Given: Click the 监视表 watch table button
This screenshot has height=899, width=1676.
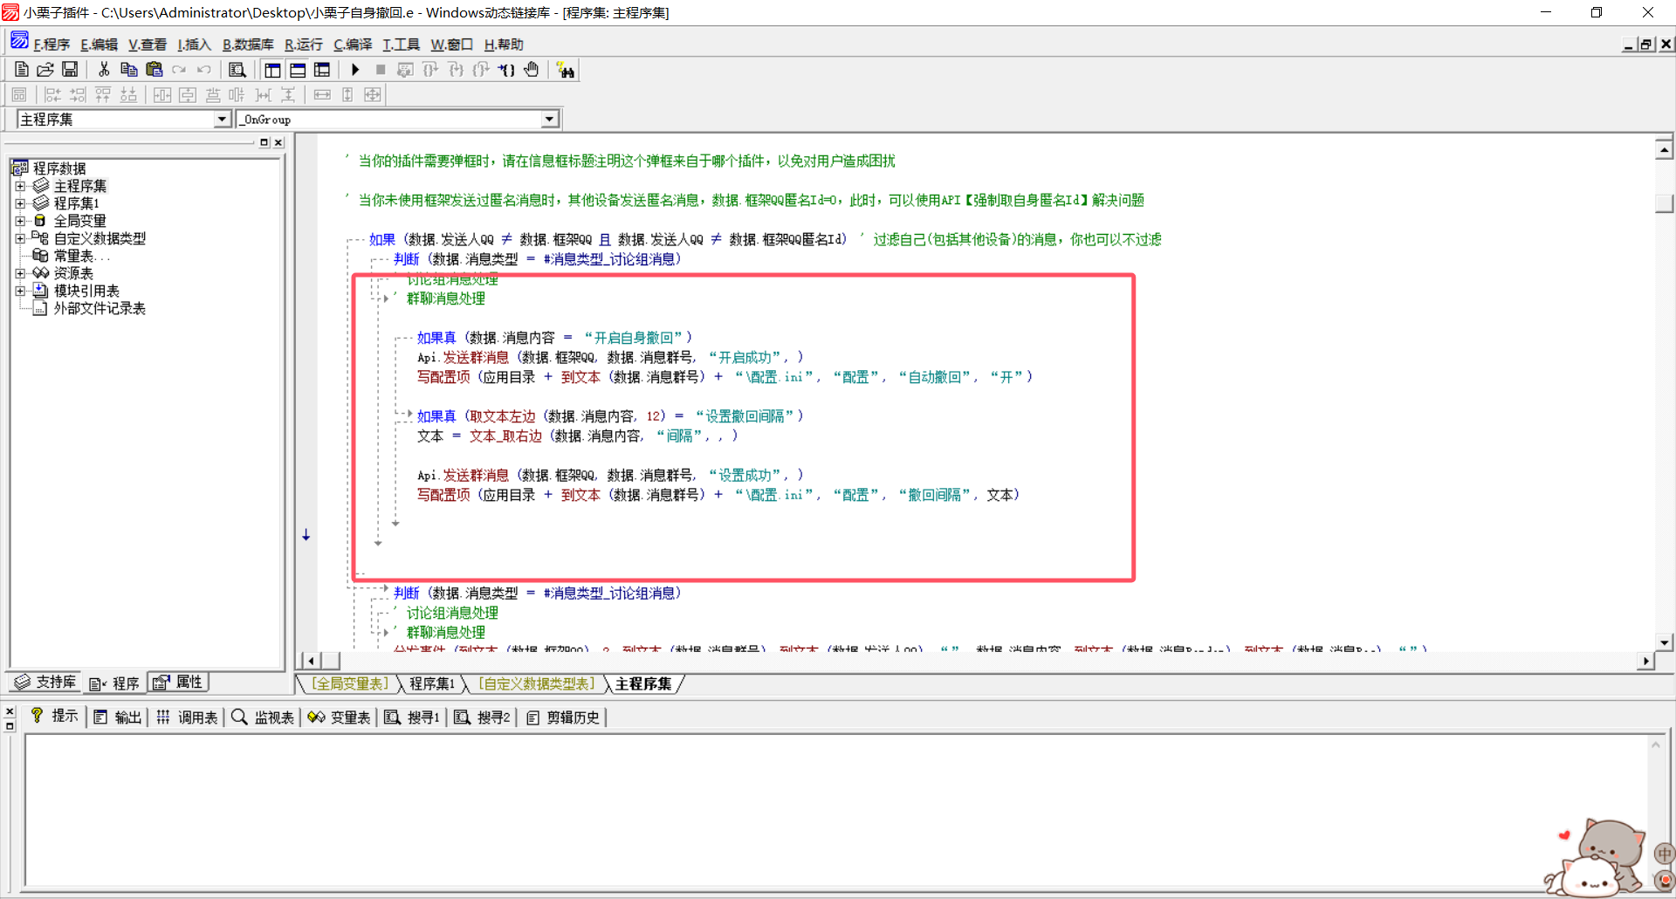Looking at the screenshot, I should [x=264, y=717].
